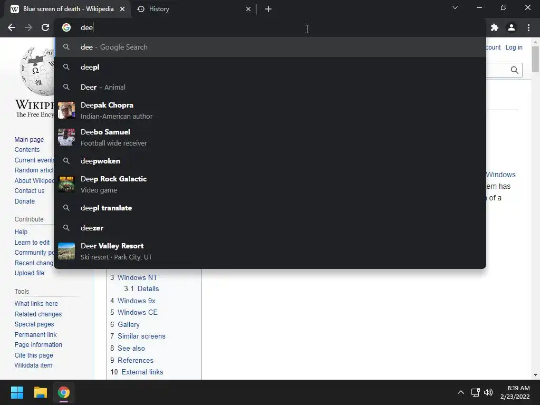Open the Upload file link
This screenshot has width=540, height=405.
click(x=30, y=273)
